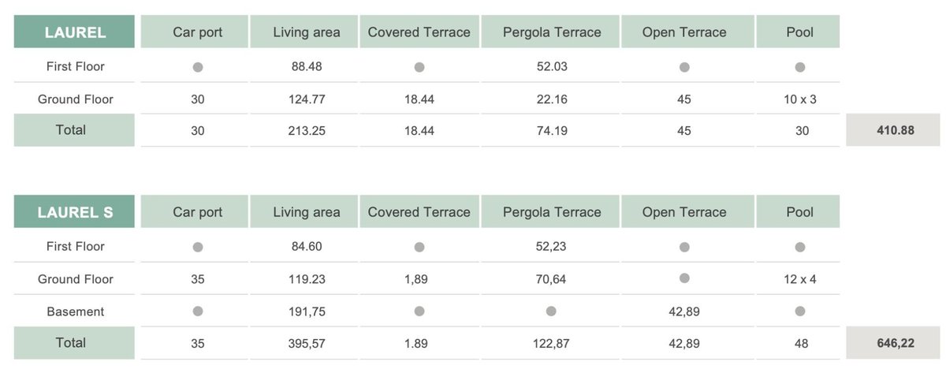Click the 12 x 4 pool size cell
This screenshot has height=373, width=946.
point(799,279)
